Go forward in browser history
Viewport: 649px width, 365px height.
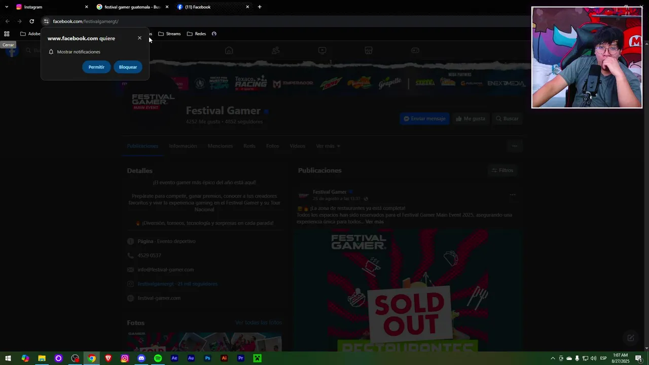(19, 21)
